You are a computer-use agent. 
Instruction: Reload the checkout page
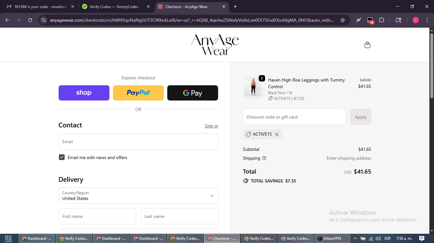(30, 20)
